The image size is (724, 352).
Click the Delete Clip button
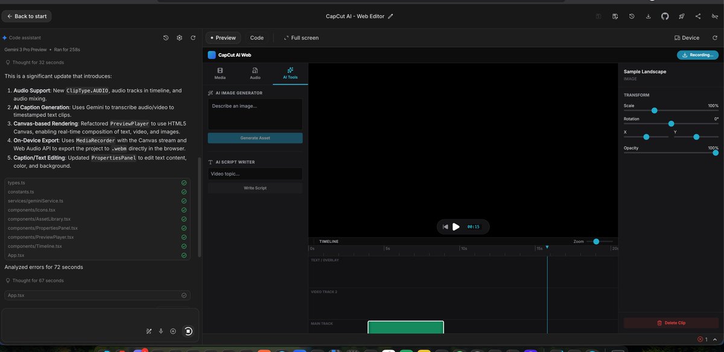[x=671, y=323]
